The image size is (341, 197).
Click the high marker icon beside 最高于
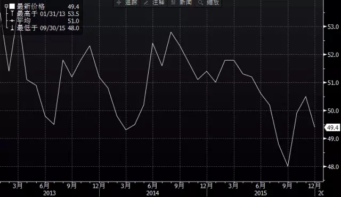12,14
